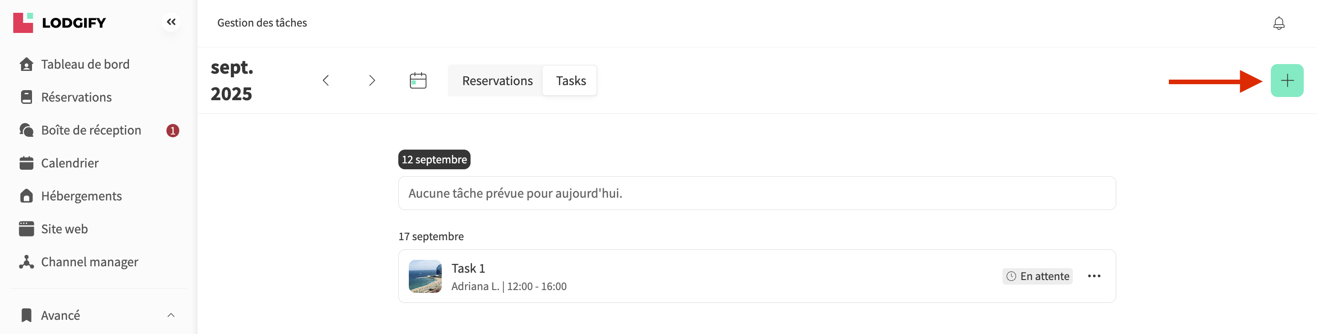Go to previous month arrow
The width and height of the screenshot is (1317, 334).
click(x=326, y=81)
